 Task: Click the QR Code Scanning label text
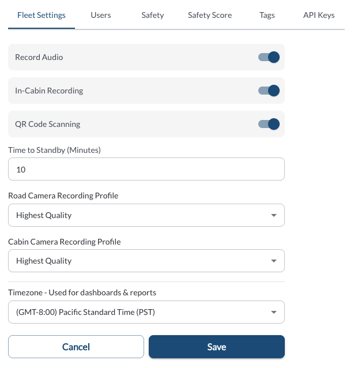tap(48, 124)
